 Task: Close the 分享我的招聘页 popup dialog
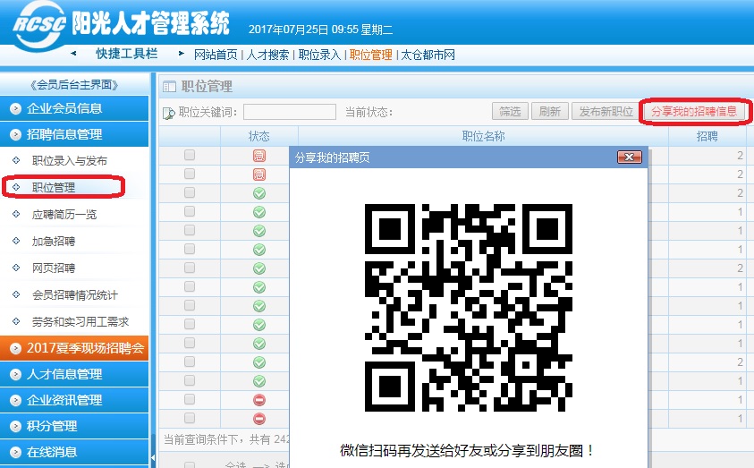[630, 157]
